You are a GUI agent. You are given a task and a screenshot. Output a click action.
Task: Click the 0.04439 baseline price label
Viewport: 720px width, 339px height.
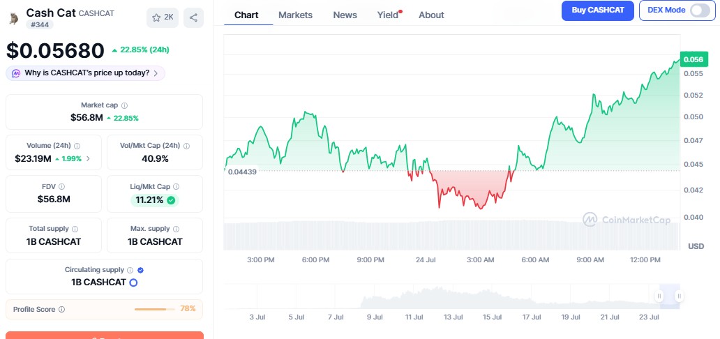click(x=242, y=172)
